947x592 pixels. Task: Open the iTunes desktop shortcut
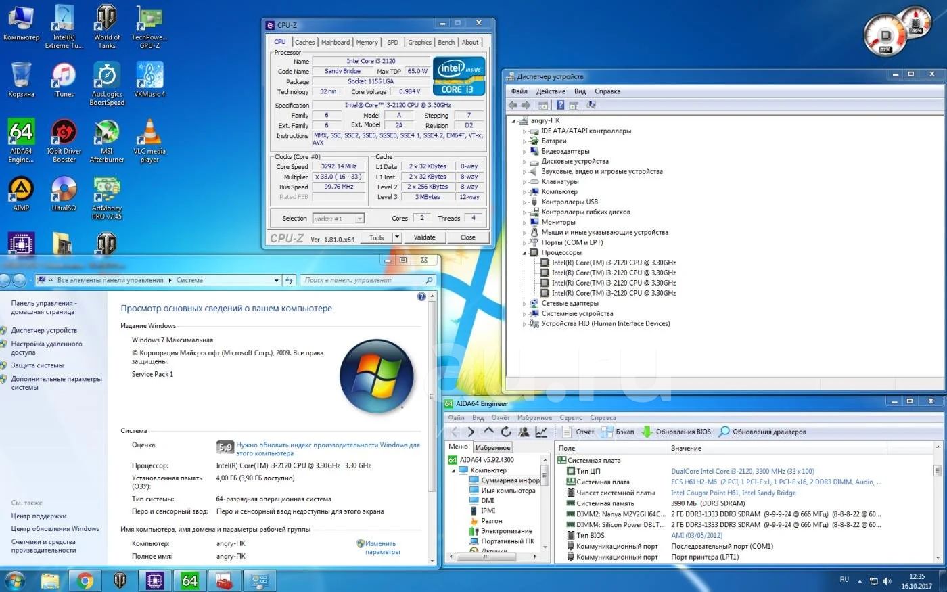[x=64, y=80]
